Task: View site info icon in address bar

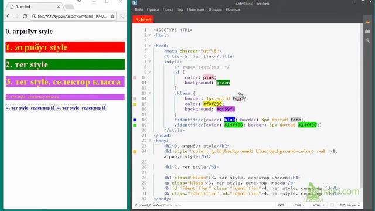Action: tap(34, 16)
